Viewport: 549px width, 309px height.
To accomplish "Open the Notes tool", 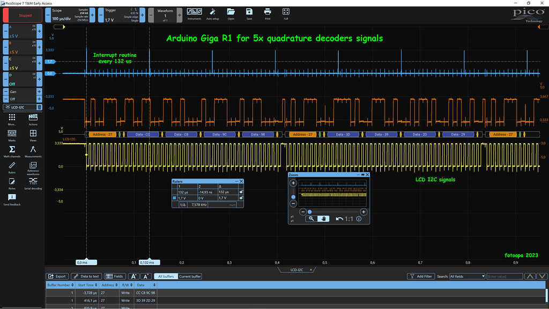I will point(12,184).
